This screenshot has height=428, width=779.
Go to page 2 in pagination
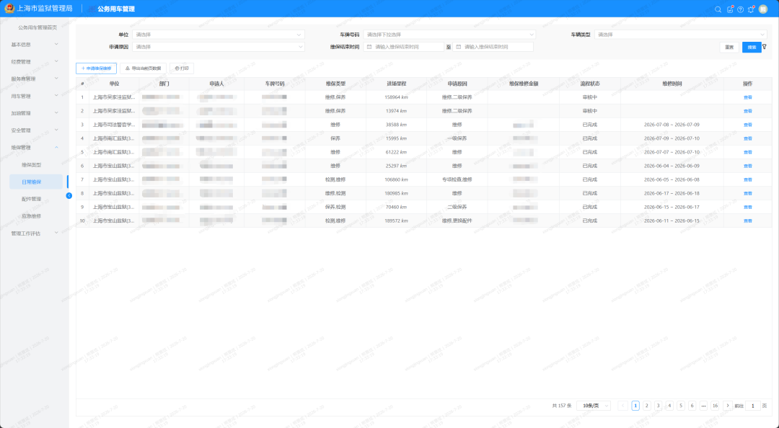point(647,406)
